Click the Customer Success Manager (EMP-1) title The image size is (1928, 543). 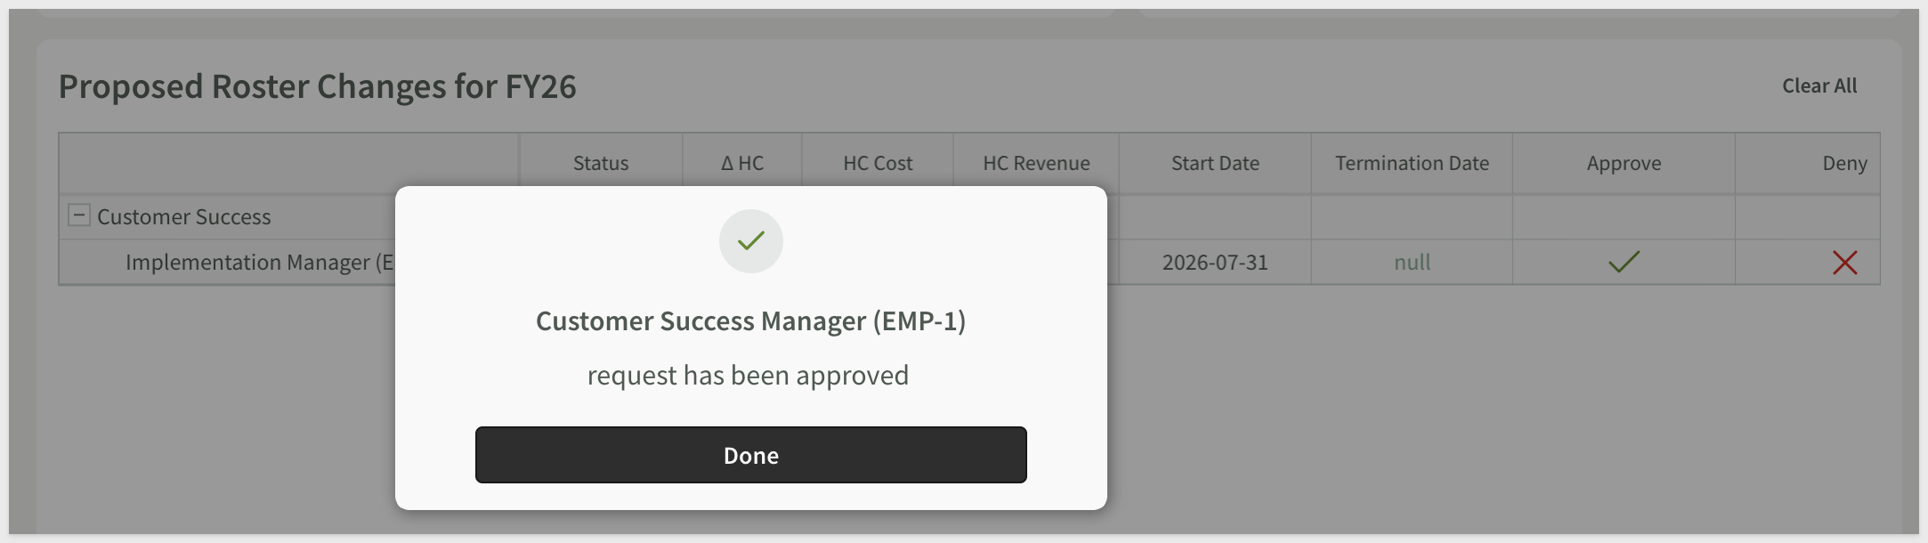750,321
